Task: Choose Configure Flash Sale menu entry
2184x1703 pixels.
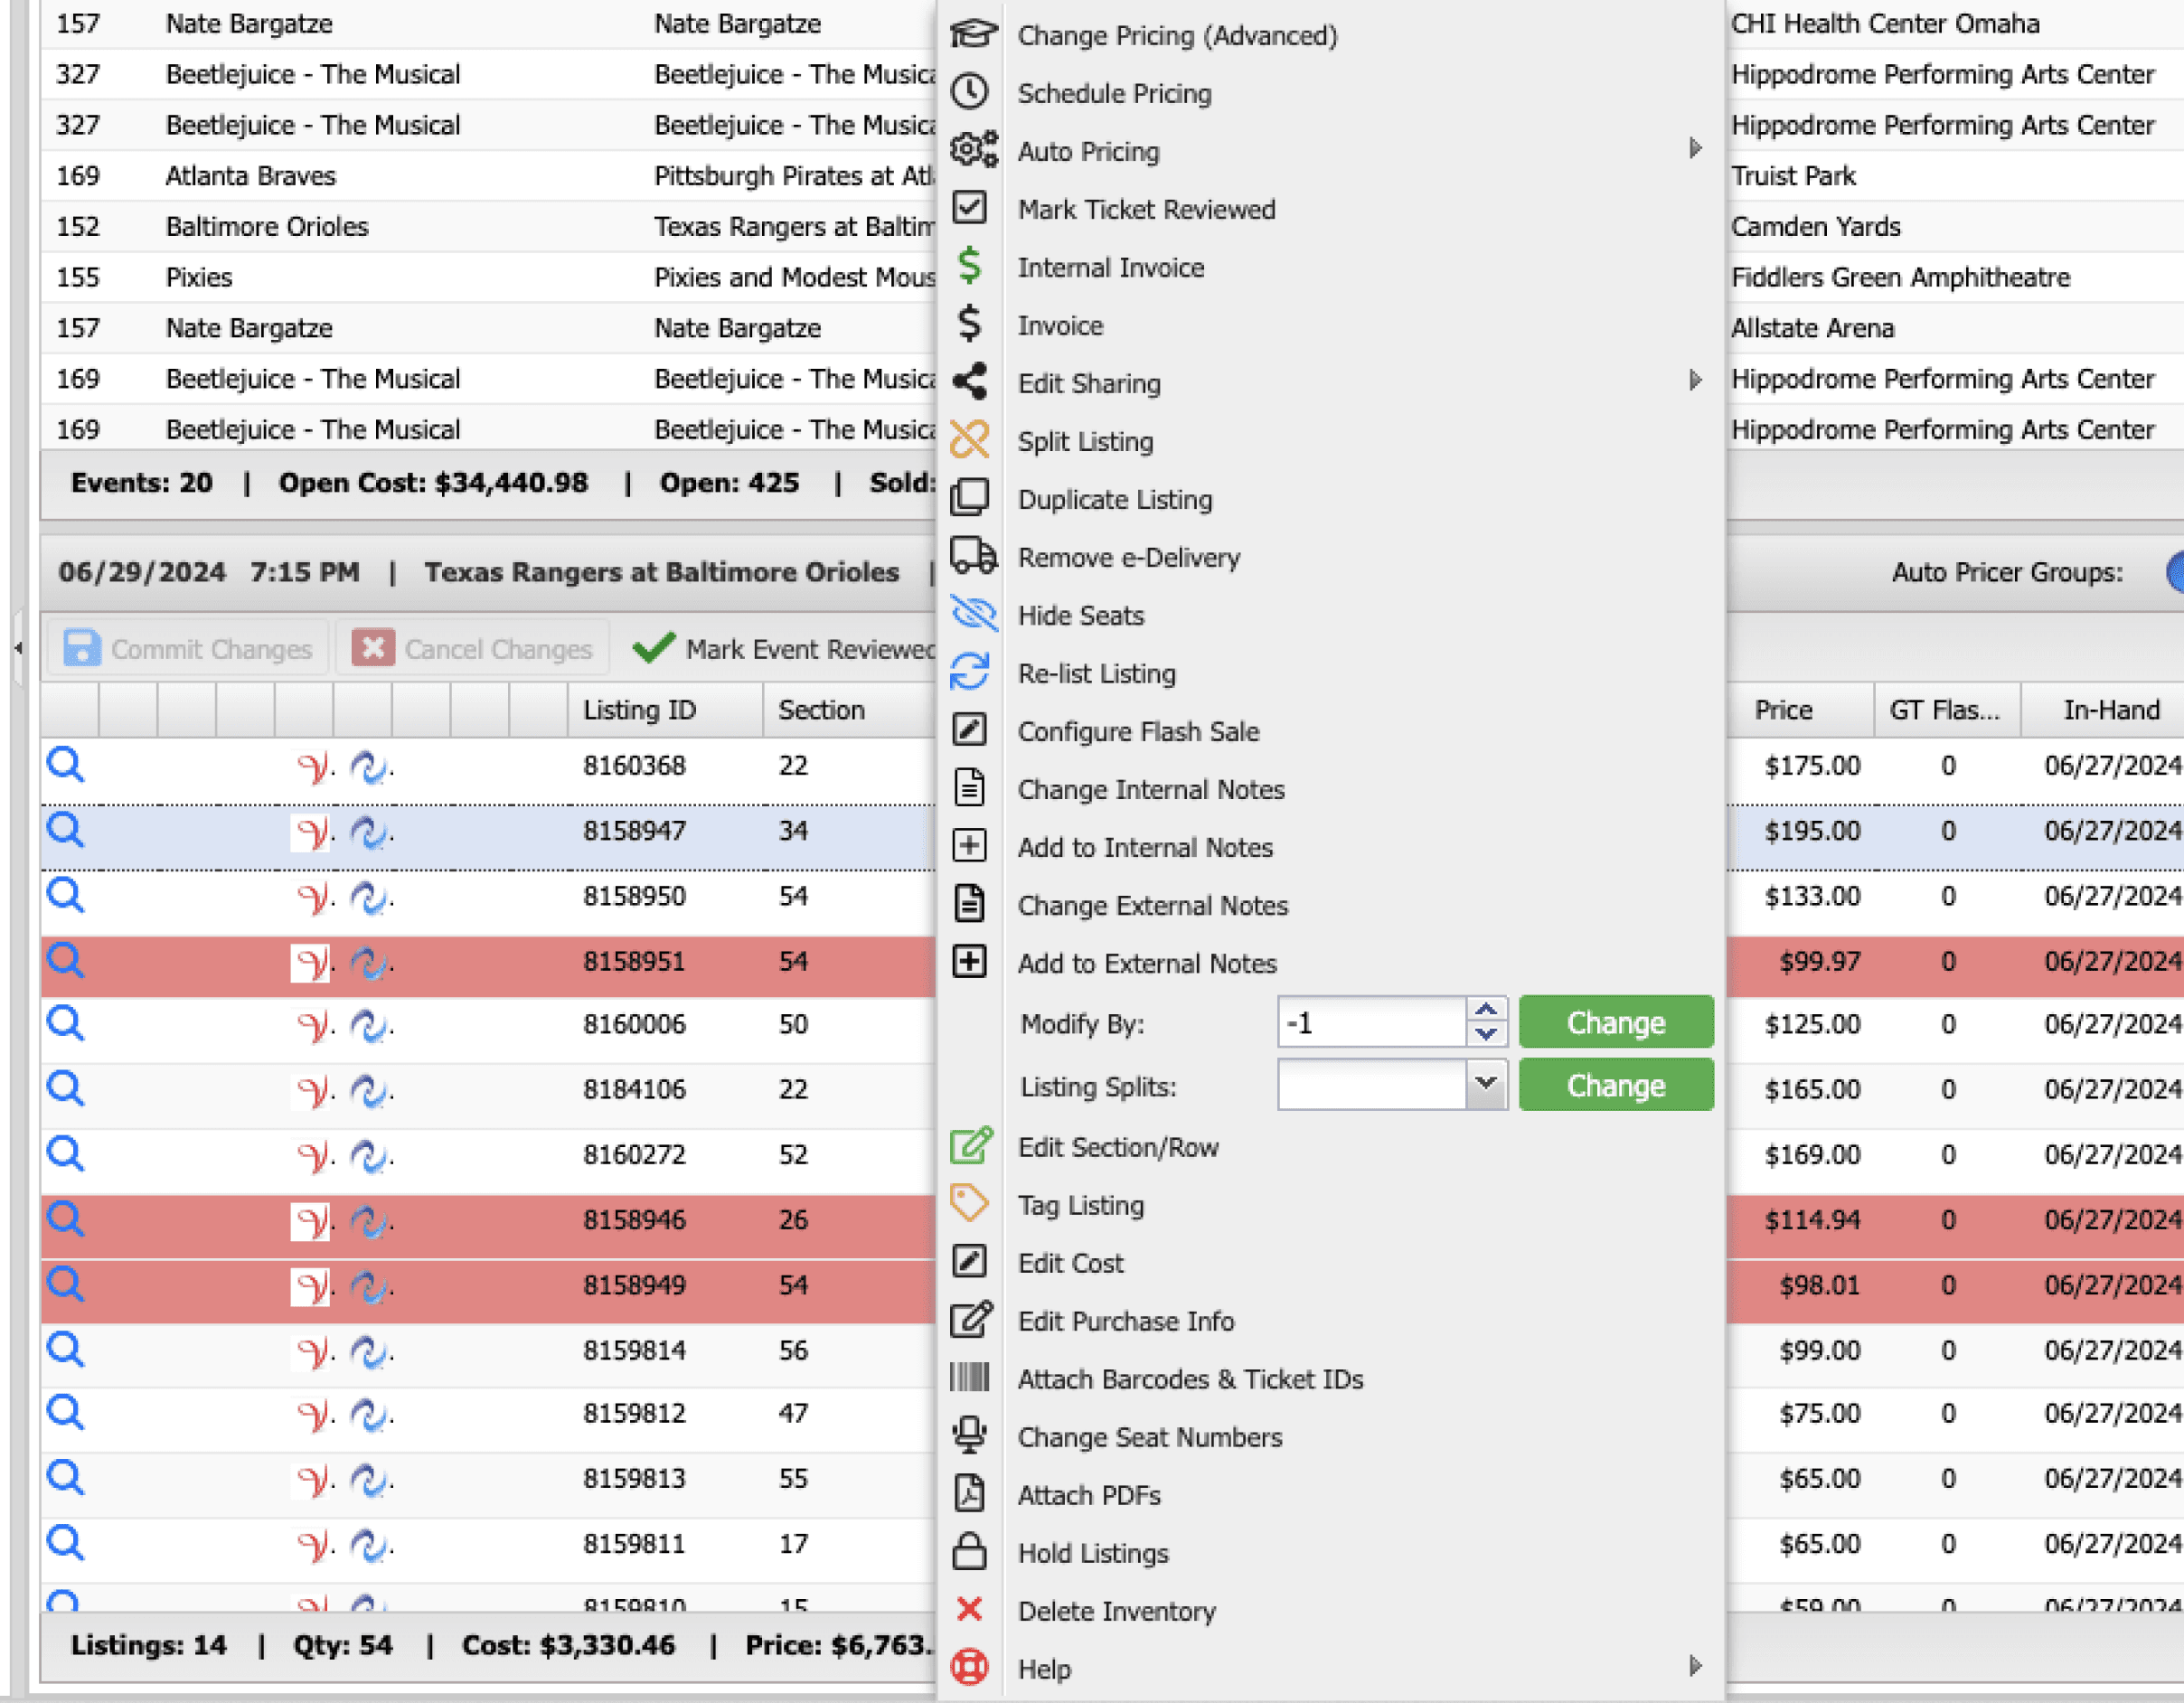Action: click(x=1138, y=731)
